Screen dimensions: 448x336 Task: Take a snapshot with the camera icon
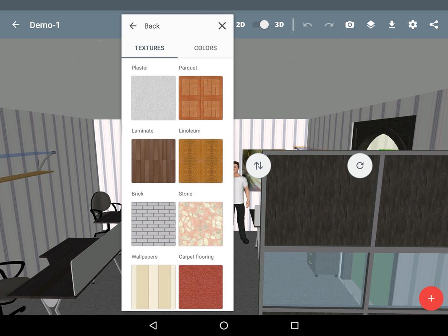point(350,25)
